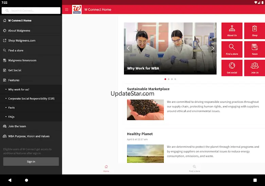
Task: Tap the Android back button
Action: [10, 180]
